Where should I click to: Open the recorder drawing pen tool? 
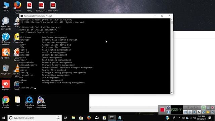204,112
